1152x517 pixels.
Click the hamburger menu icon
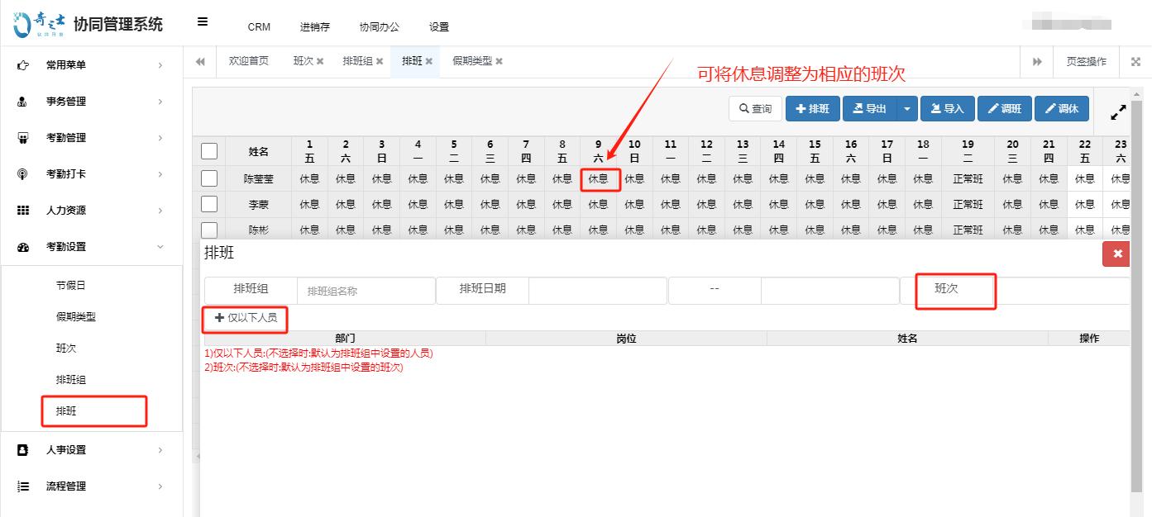click(x=203, y=23)
